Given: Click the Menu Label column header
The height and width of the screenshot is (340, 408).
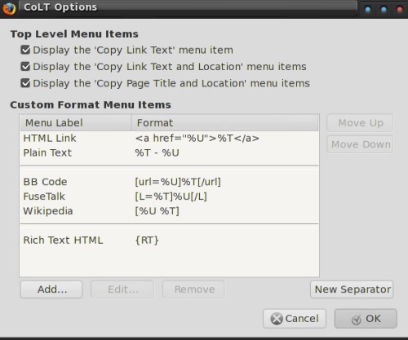Looking at the screenshot, I should click(x=76, y=123).
